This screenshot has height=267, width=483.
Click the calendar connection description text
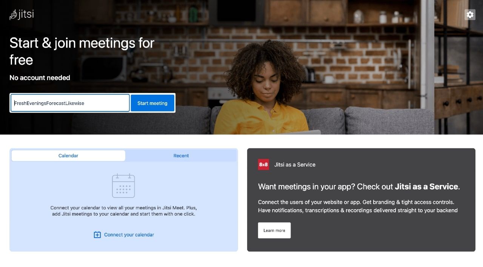(x=123, y=211)
